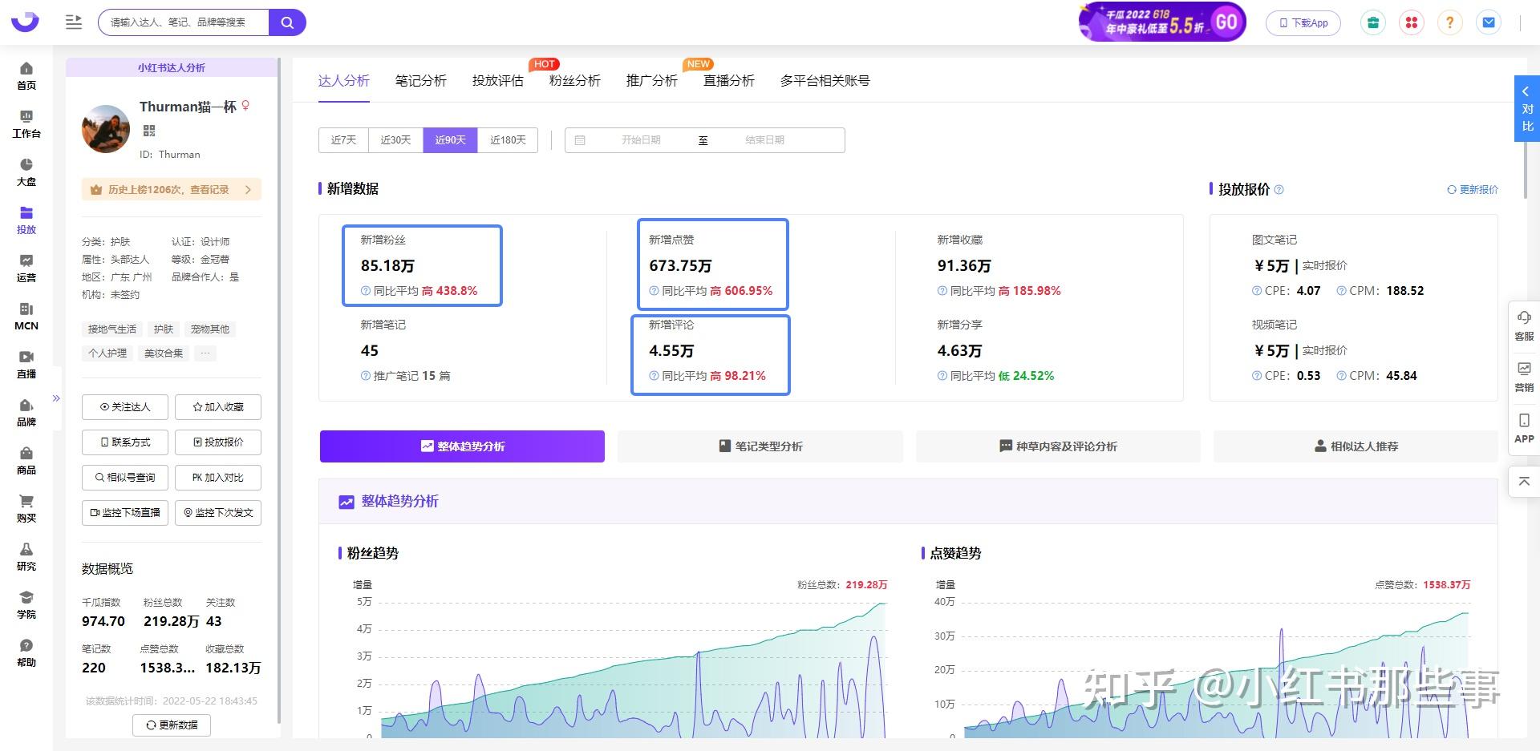
Task: Open the mail message icon in header
Action: tap(1488, 22)
